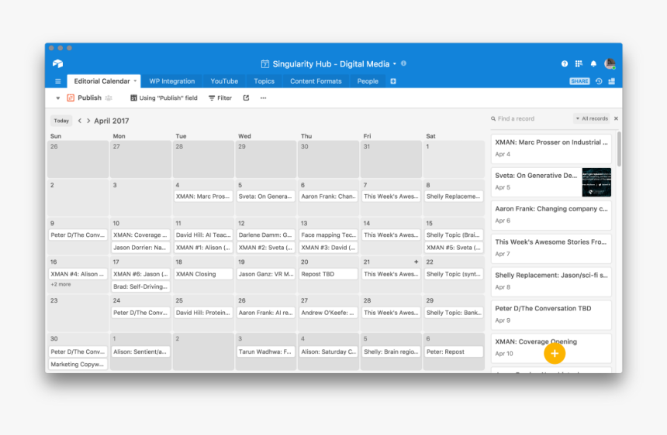This screenshot has height=435, width=667.
Task: Open Aaron Frank: Changing company sidebar card
Action: [x=551, y=215]
